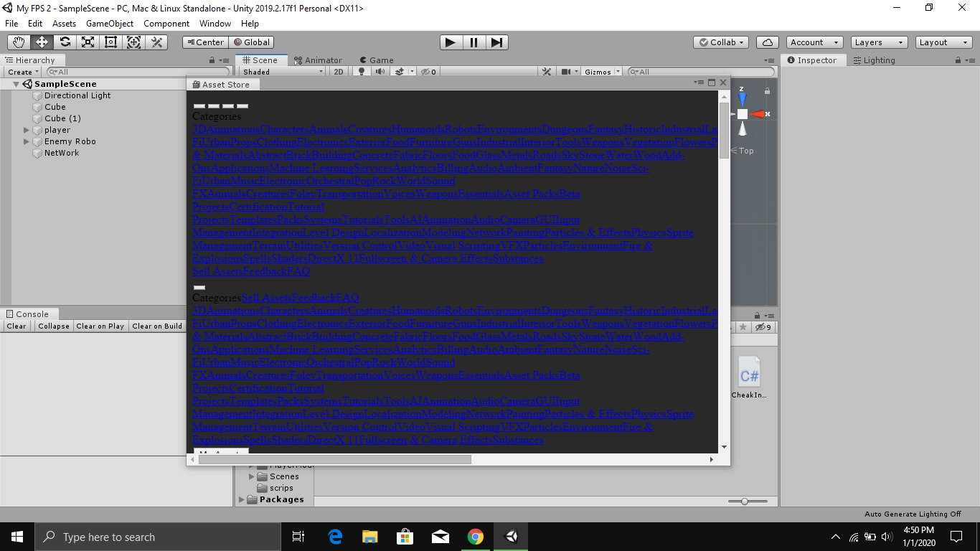Click the scene tools visibility icon
Screen dimensions: 980x551
547,72
